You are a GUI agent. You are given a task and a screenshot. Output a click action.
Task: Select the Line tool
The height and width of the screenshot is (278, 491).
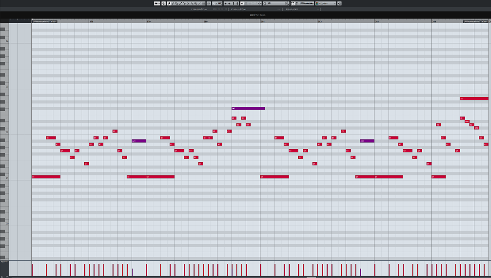pyautogui.click(x=200, y=3)
